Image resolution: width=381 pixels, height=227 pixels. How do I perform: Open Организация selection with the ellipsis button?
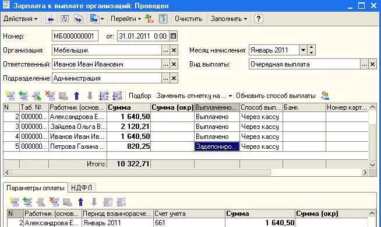(165, 50)
